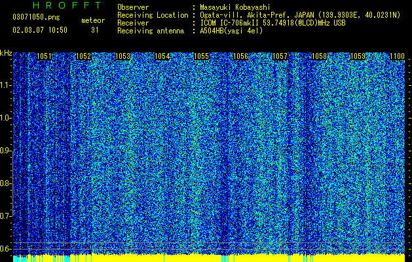Select the filename 03071050.png

pos(36,17)
